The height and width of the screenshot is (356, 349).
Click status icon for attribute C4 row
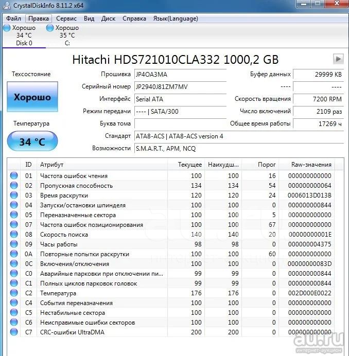point(14,302)
